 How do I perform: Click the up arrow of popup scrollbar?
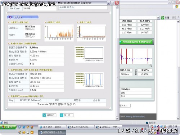pos(117,7)
